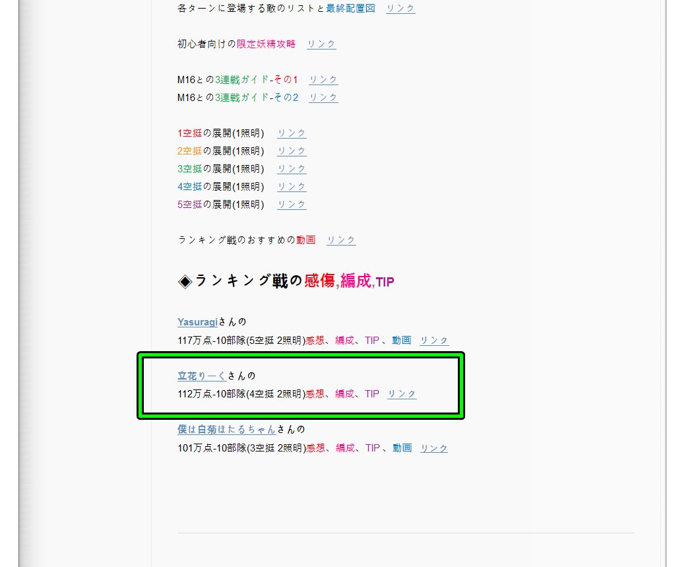The image size is (696, 567).
Task: Open the M16 3連戦ガイド その1 link
Action: click(x=323, y=79)
